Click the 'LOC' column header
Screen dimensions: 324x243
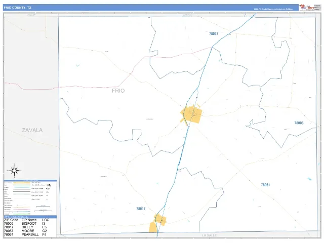point(46,220)
